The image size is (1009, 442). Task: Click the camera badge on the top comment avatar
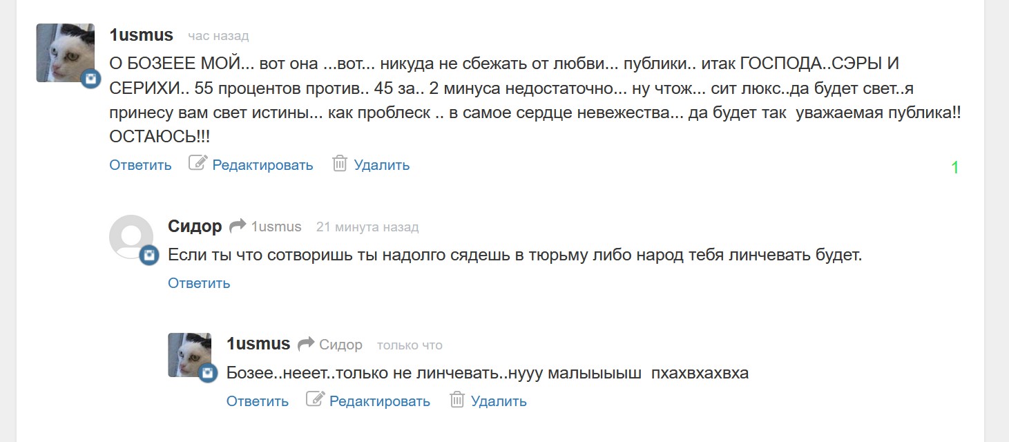click(90, 79)
